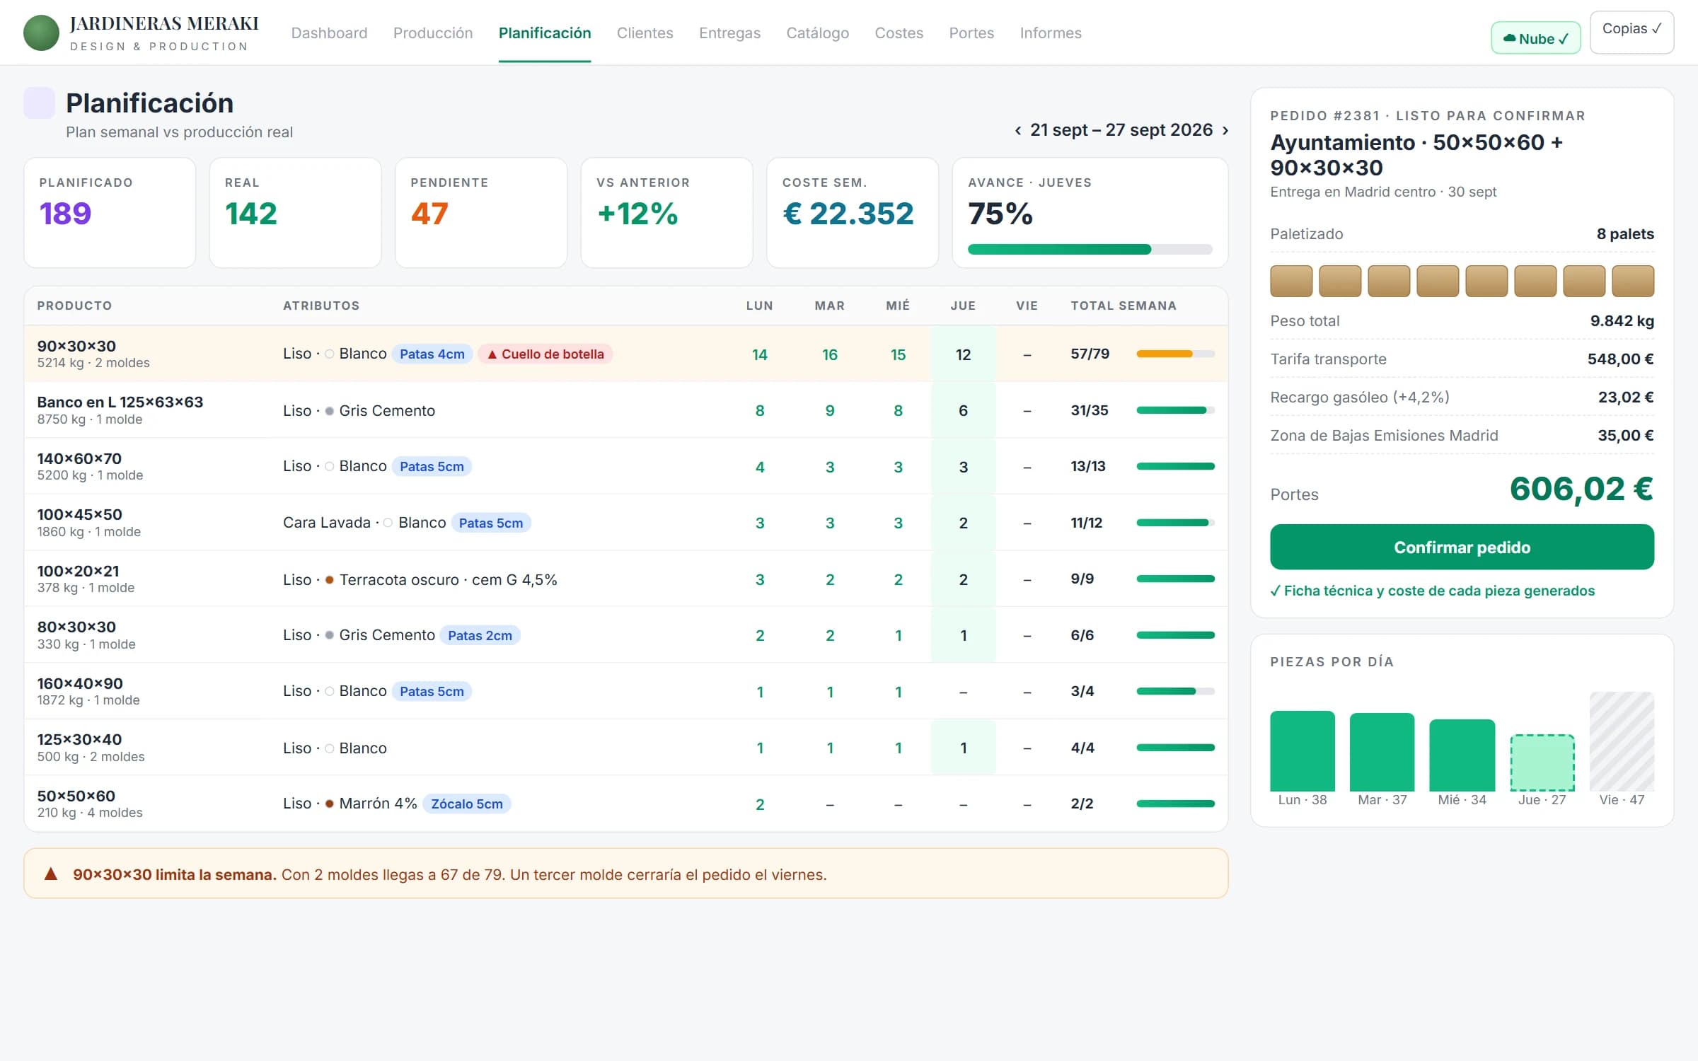Image resolution: width=1698 pixels, height=1061 pixels.
Task: Click the 13/13 total for 140×60×70
Action: pyautogui.click(x=1088, y=466)
